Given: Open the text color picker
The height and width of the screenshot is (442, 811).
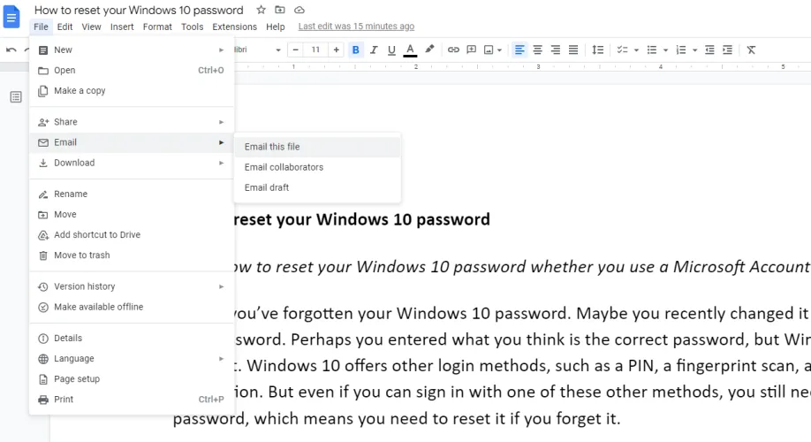Looking at the screenshot, I should pos(410,50).
